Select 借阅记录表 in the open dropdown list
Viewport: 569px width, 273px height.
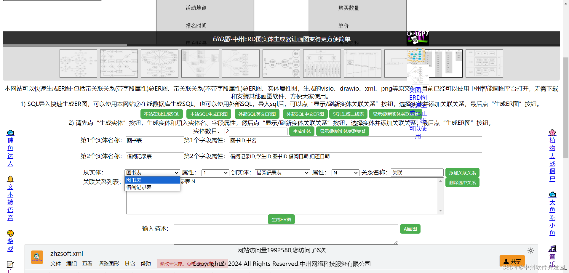(152, 187)
